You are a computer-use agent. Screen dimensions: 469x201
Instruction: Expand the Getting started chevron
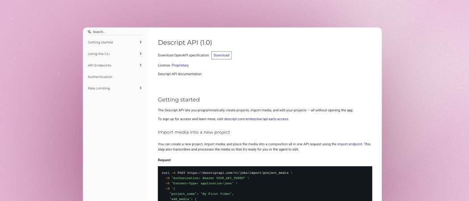pyautogui.click(x=140, y=42)
